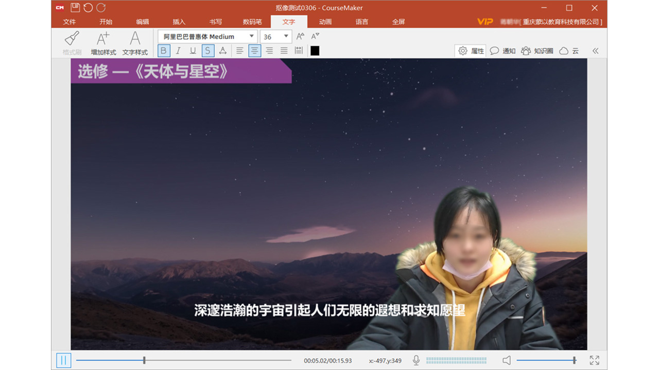Image resolution: width=659 pixels, height=370 pixels.
Task: Open the 属性 (Properties) panel
Action: coord(469,50)
